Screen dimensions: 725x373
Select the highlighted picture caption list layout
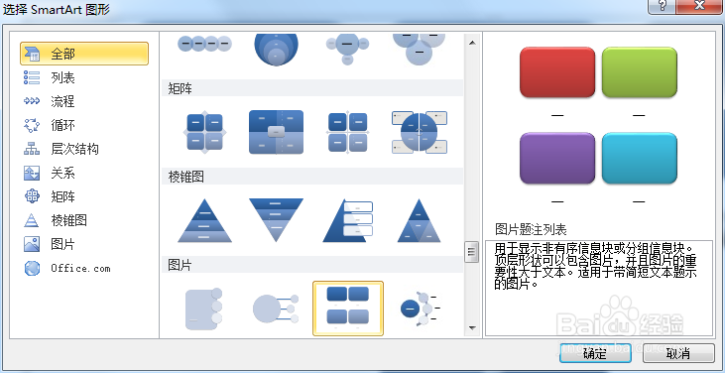coord(348,308)
